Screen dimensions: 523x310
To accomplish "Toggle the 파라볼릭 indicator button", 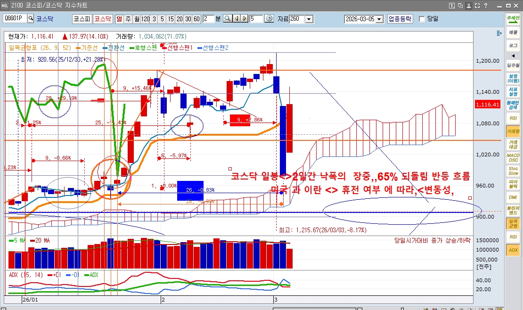I will pos(513,184).
